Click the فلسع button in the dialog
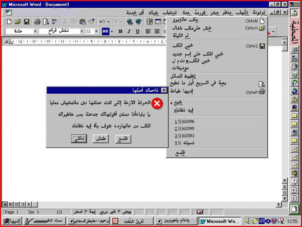 pyautogui.click(x=123, y=139)
